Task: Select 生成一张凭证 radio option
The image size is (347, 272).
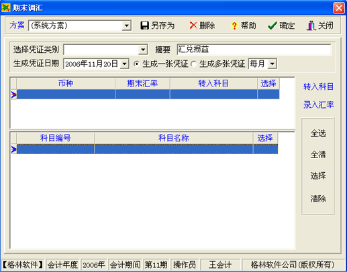Action: pos(136,64)
